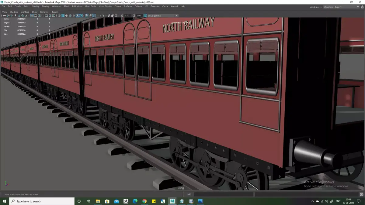Toggle Use All Lights
Image resolution: width=365 pixels, height=205 pixels.
[x=78, y=15]
